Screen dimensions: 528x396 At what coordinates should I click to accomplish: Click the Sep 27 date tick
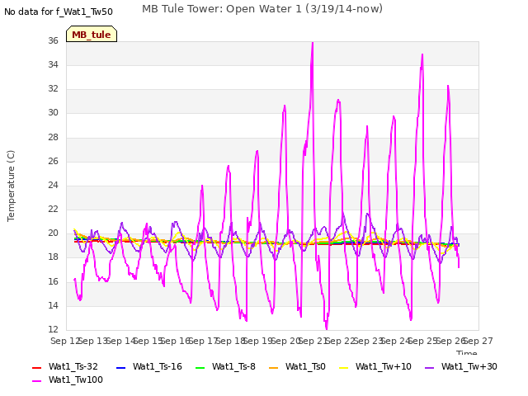click(478, 341)
